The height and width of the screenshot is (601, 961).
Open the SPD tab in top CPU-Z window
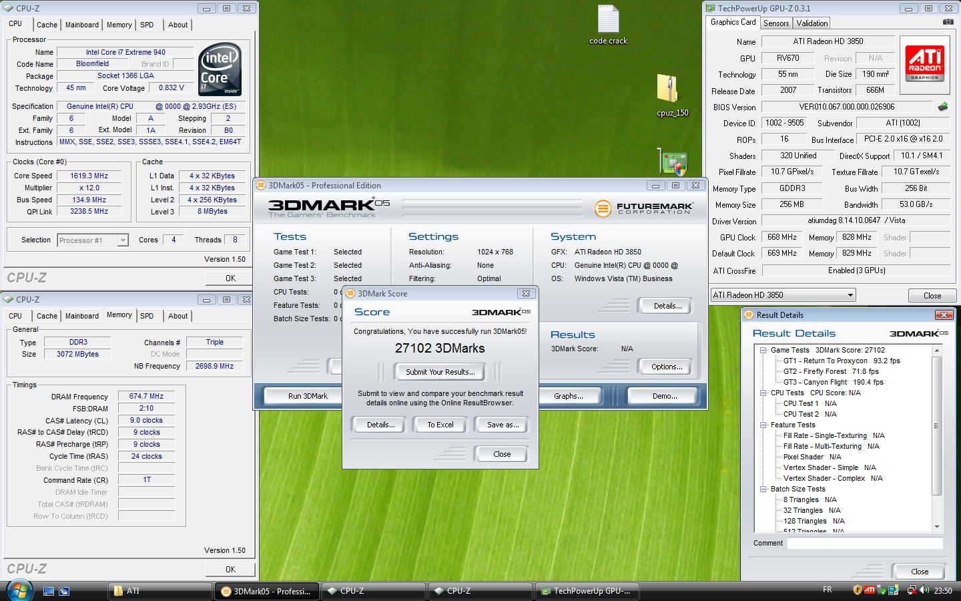tap(147, 25)
